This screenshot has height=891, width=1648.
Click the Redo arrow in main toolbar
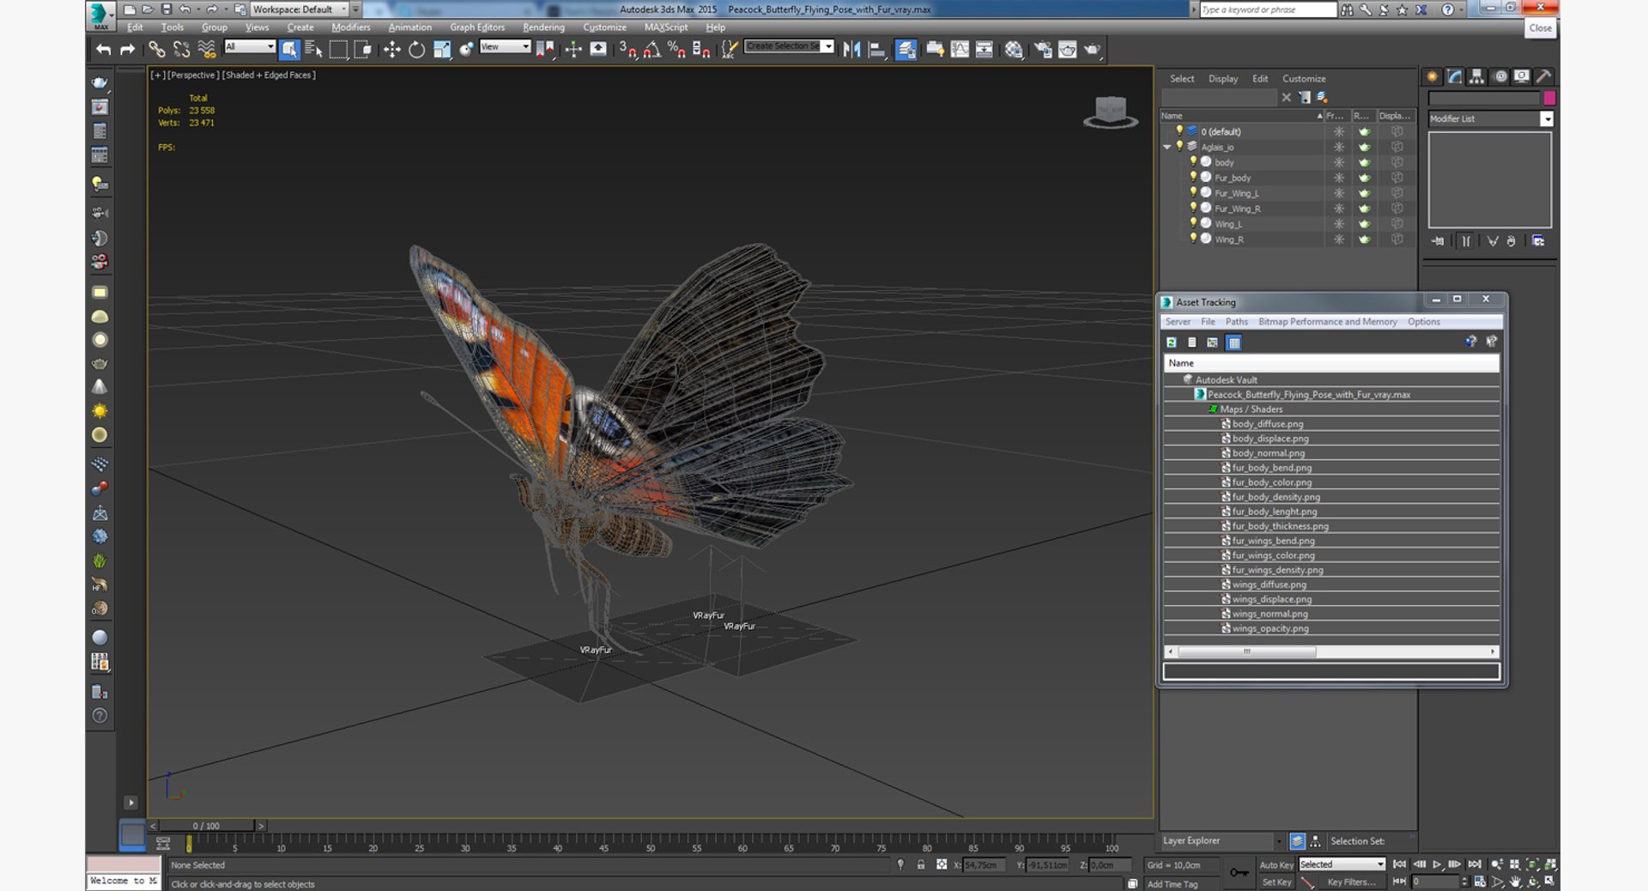pos(127,50)
